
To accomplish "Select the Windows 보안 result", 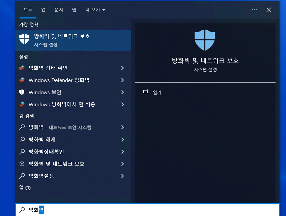I will coord(73,92).
